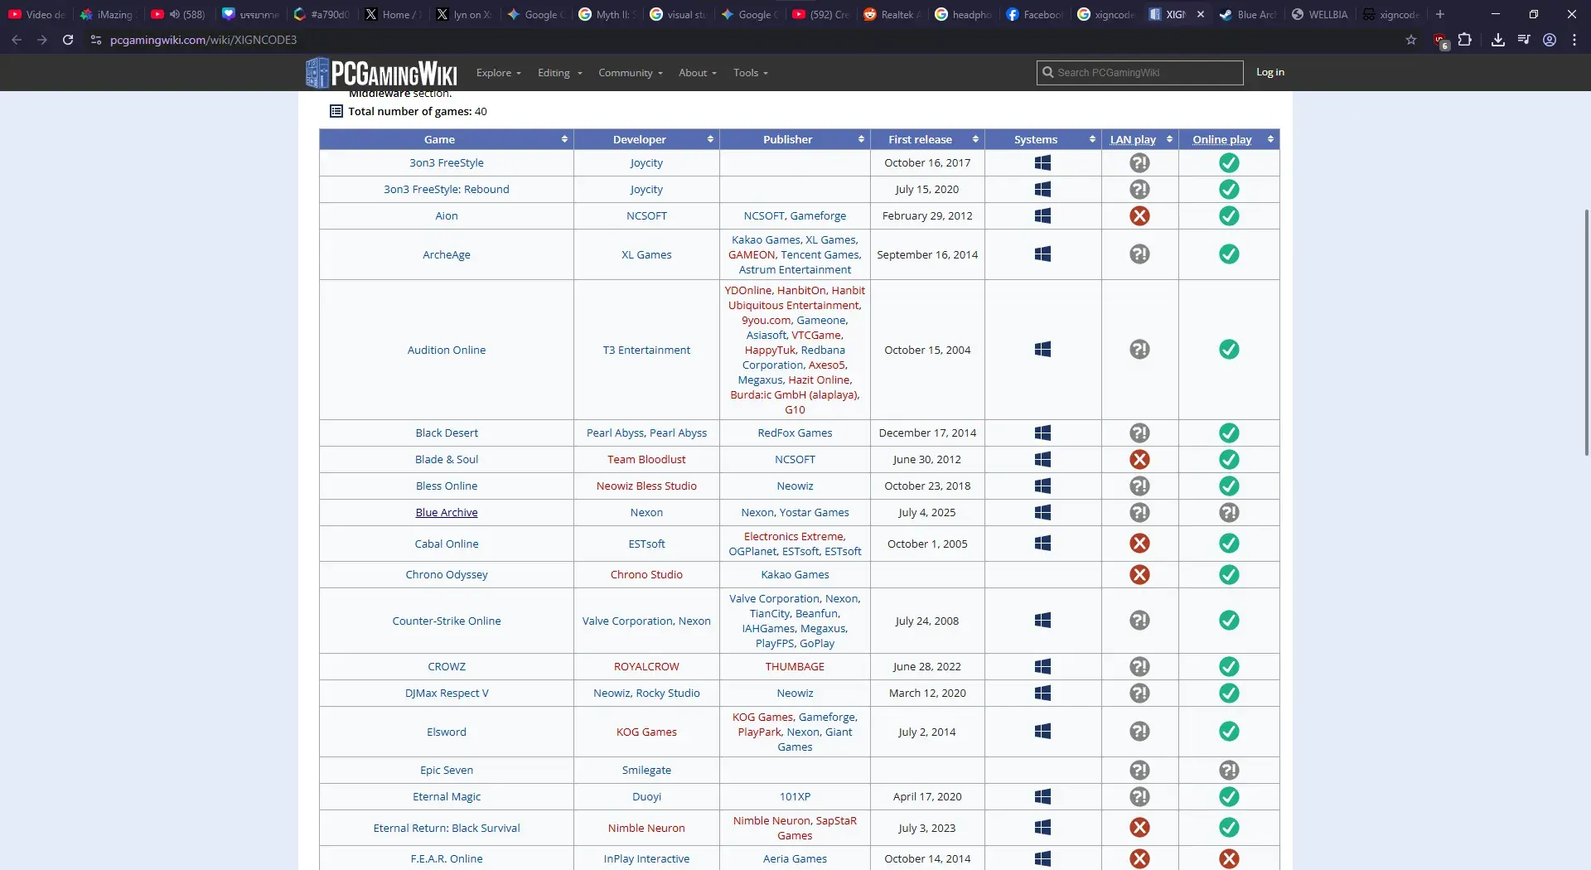1591x870 pixels.
Task: Open the browser Extensions puzzle icon
Action: (1465, 40)
